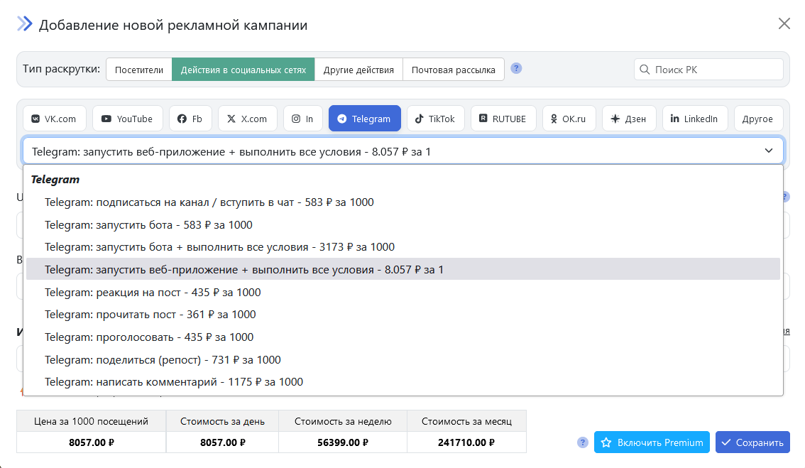The width and height of the screenshot is (805, 468).
Task: Select the VK.com social network button
Action: click(55, 119)
